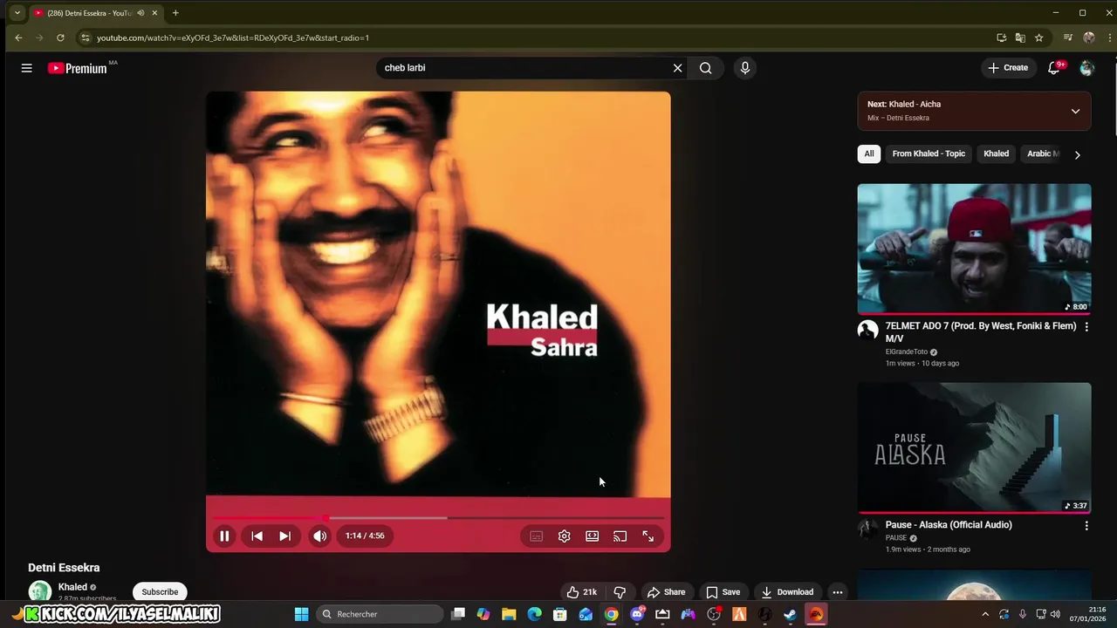Open the YouTube guide hamburger menu
This screenshot has width=1117, height=628.
[26, 68]
